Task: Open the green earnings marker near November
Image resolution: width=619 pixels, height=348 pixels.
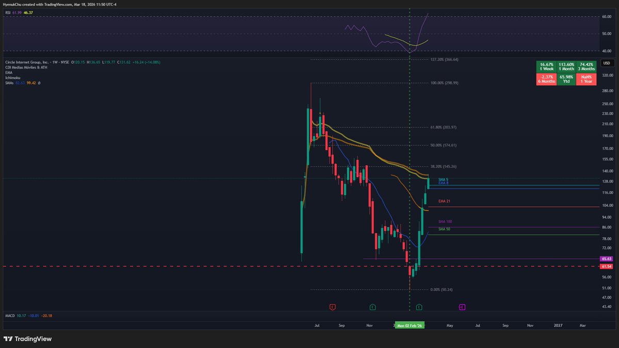Action: click(x=372, y=307)
